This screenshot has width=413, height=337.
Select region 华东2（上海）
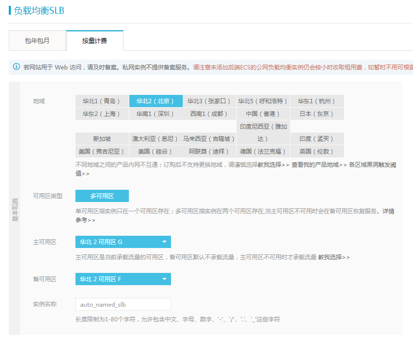pos(102,113)
